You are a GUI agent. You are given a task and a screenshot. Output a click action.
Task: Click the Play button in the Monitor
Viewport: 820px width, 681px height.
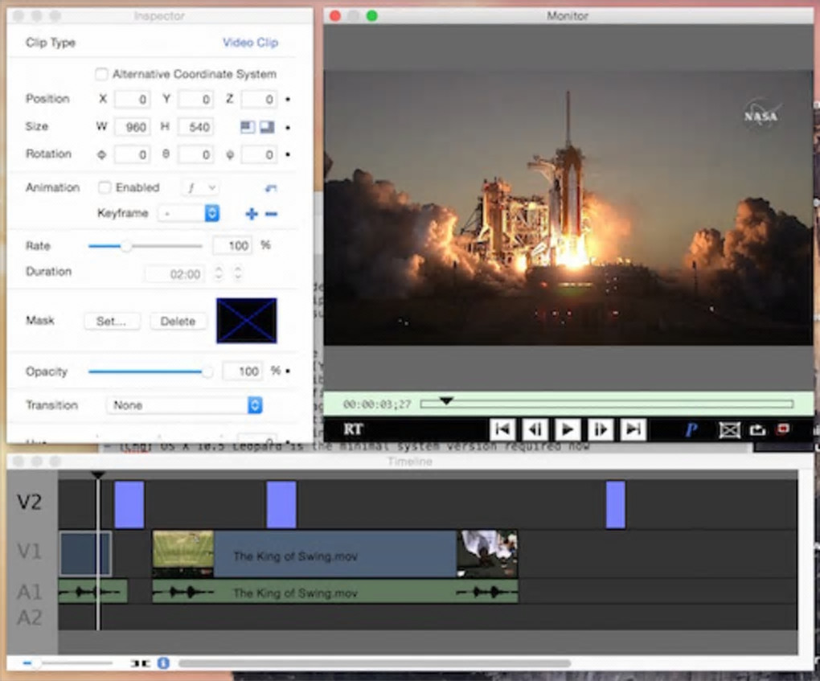567,429
